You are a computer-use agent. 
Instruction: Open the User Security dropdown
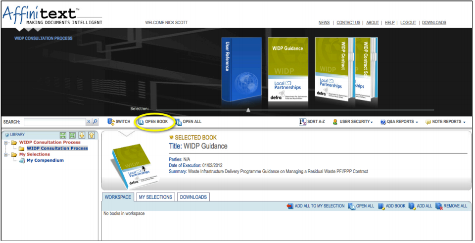coord(352,122)
